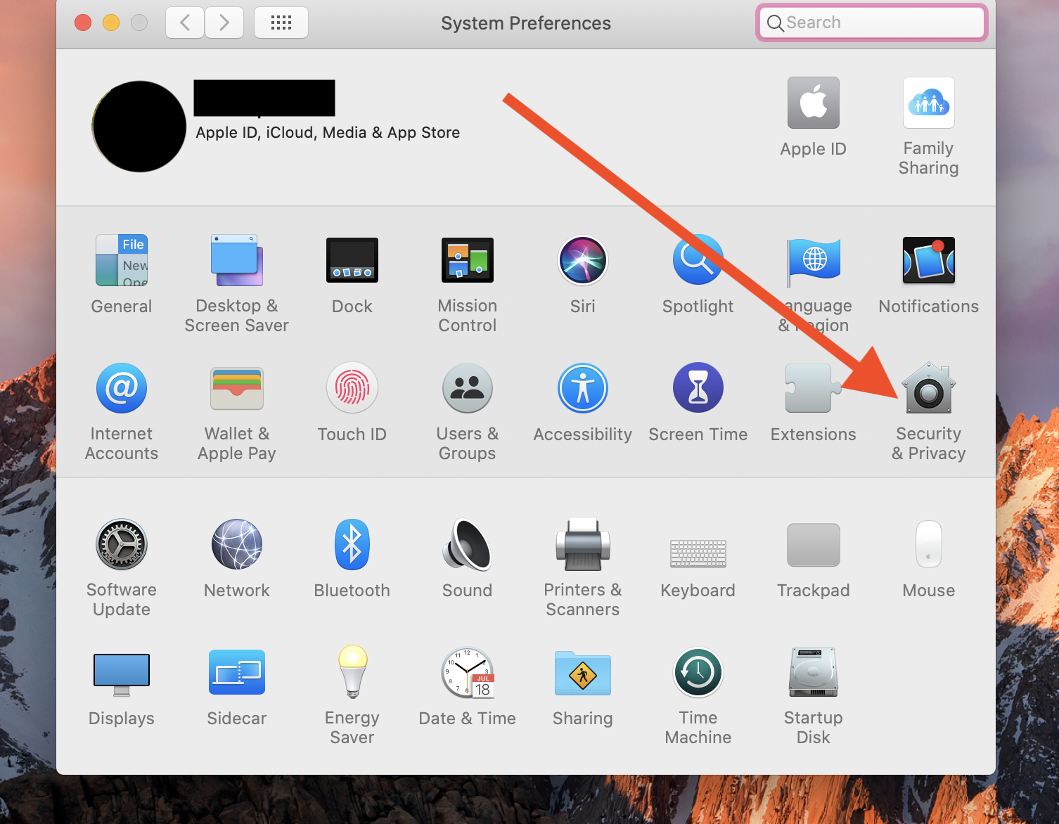Click the user profile picture
This screenshot has width=1059, height=824.
tap(139, 127)
